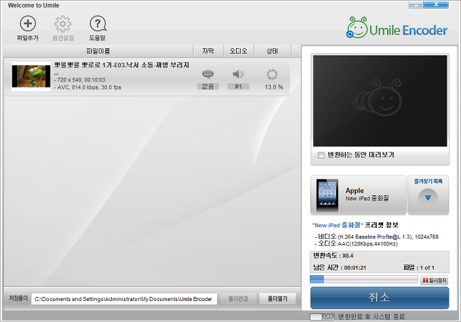The height and width of the screenshot is (322, 461).
Task: Click the AAC(128Kbps,44100Hz) audio info line
Action: (356, 244)
